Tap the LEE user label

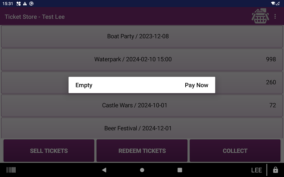coord(256,170)
